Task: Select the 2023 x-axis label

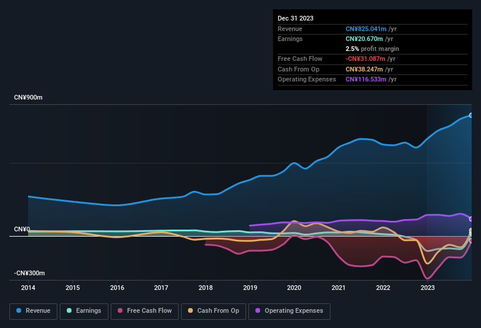Action: 428,288
